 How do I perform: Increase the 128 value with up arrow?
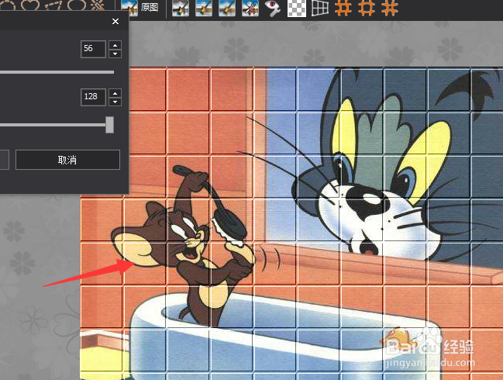coord(115,93)
